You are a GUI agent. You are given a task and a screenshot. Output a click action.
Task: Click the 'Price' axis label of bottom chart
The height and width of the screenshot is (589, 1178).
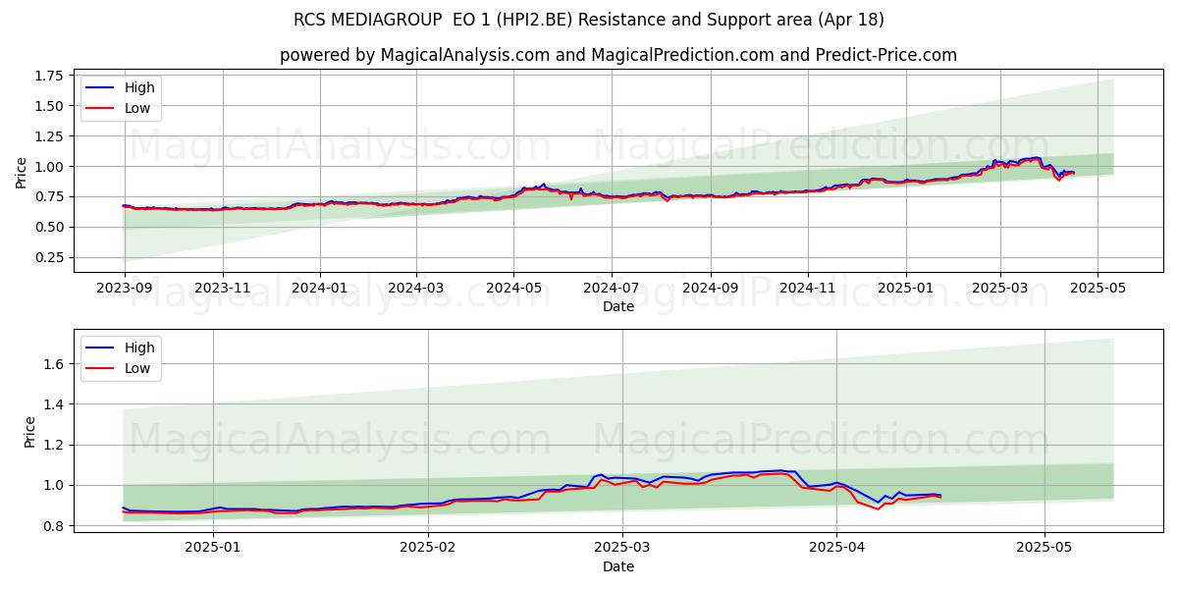tap(30, 432)
